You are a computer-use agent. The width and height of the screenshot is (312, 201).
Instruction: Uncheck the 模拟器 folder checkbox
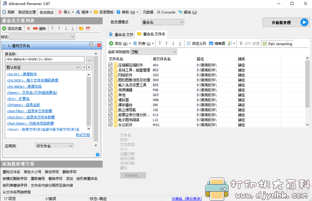click(x=110, y=99)
